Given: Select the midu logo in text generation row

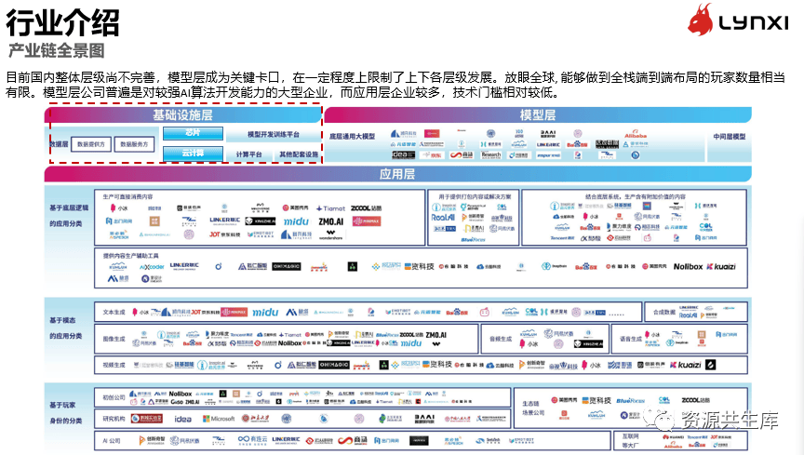Looking at the screenshot, I should pos(265,312).
